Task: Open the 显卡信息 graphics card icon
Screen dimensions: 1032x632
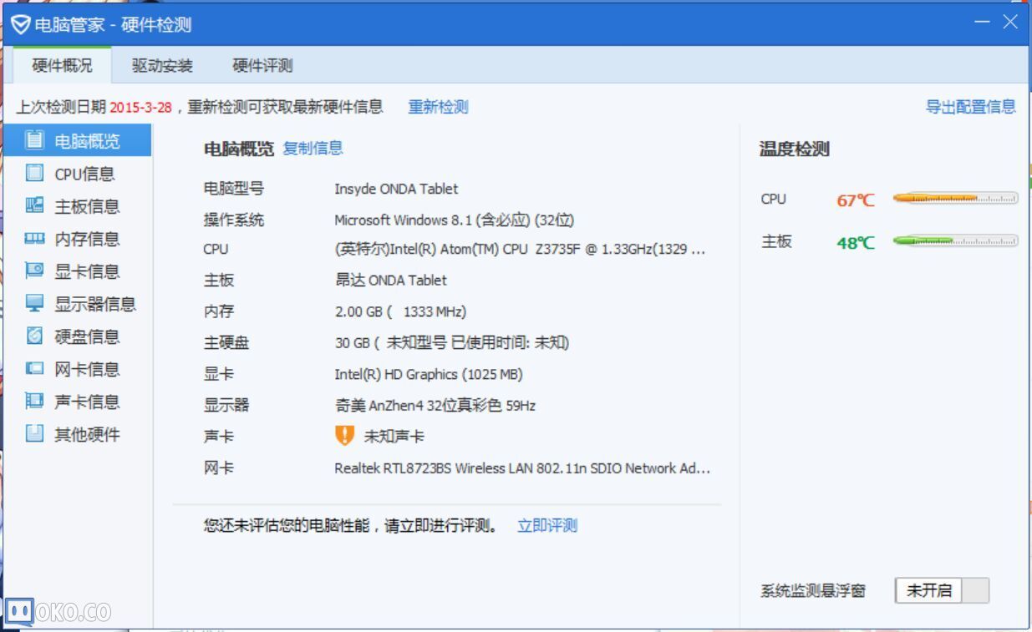Action: click(x=34, y=271)
